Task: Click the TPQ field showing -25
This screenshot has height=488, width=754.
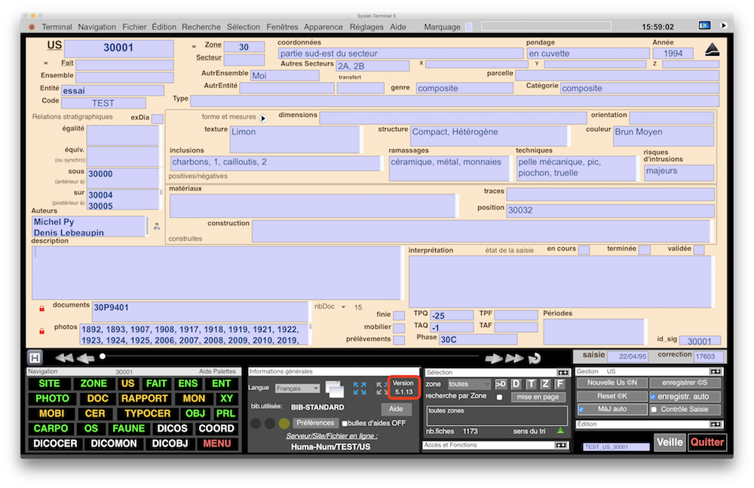Action: (452, 316)
